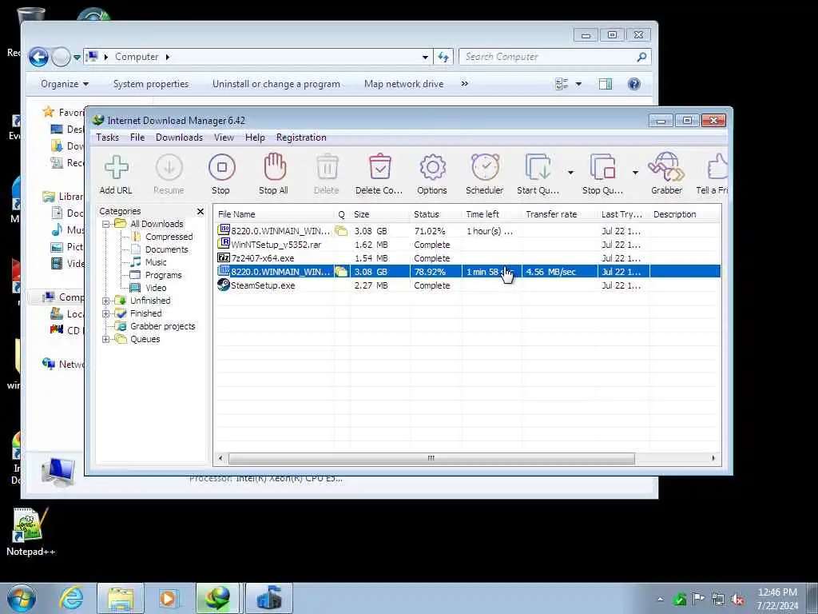Click Search Computer field in Explorer window
This screenshot has height=614, width=818.
[x=554, y=57]
